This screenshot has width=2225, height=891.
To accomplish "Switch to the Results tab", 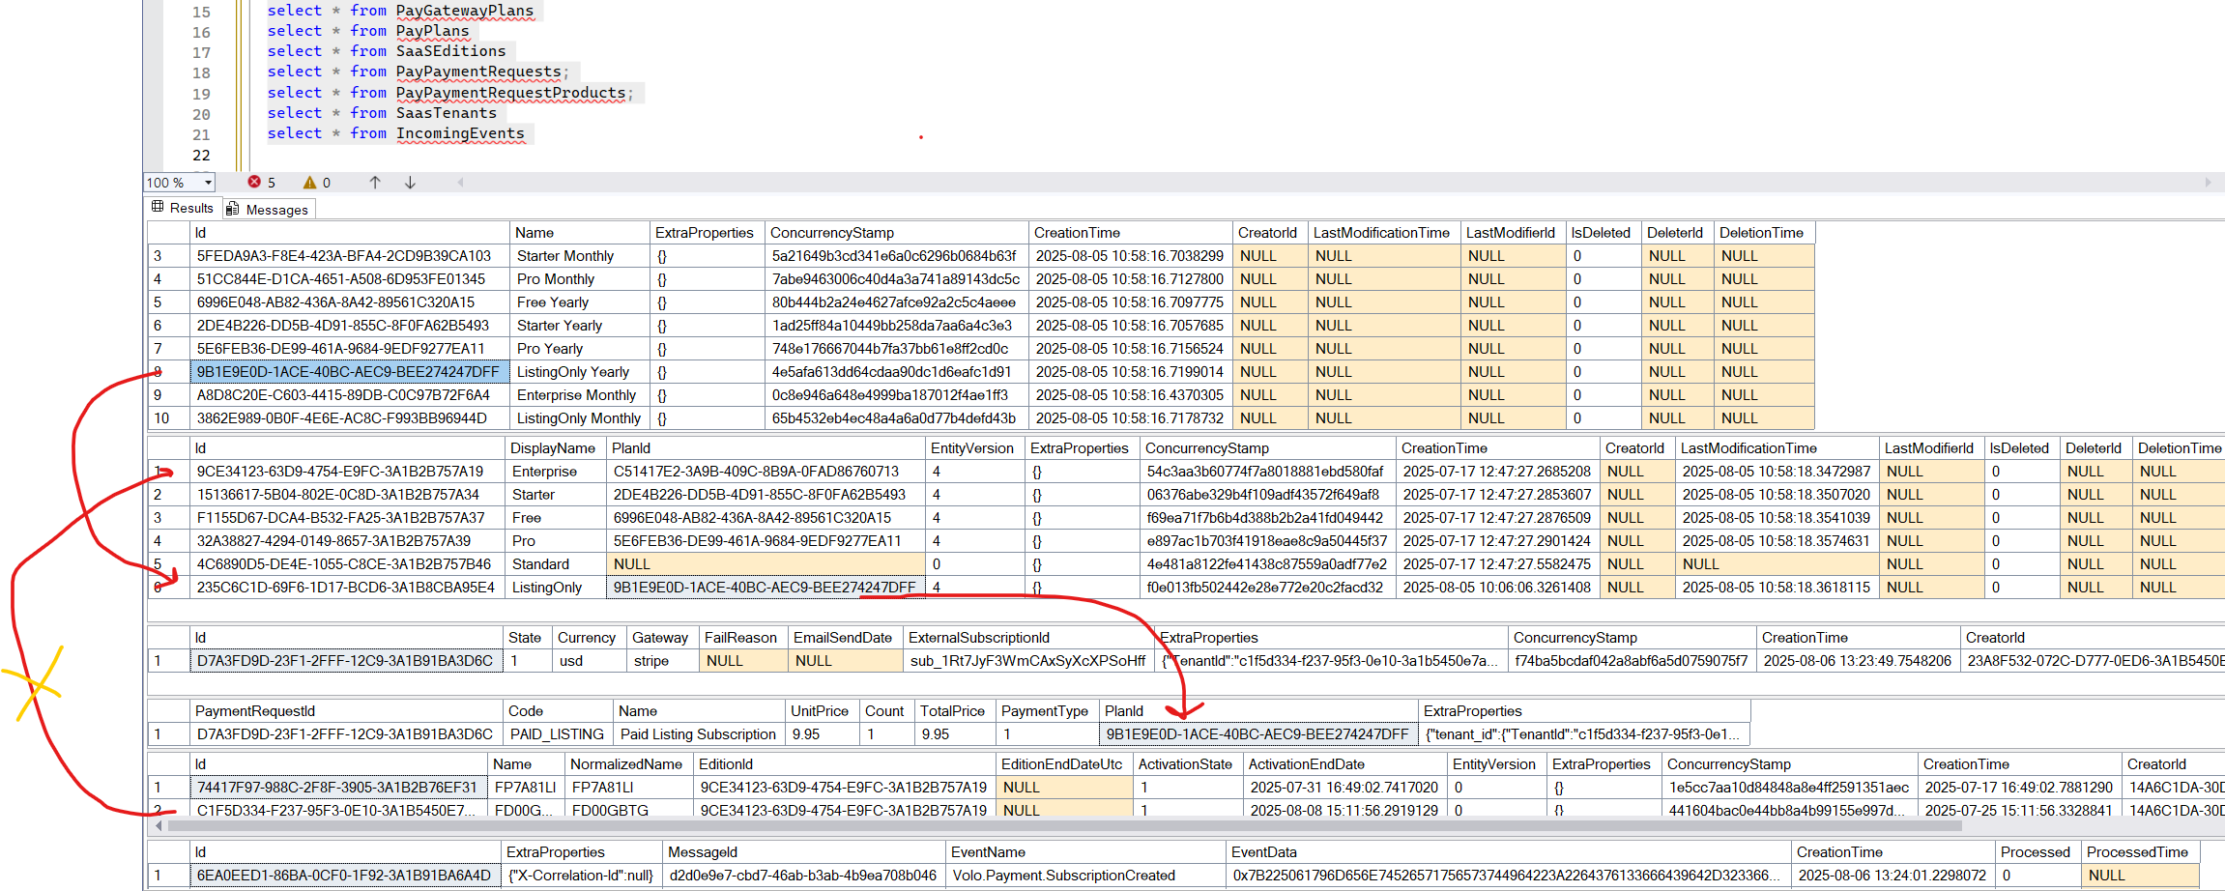I will [183, 208].
